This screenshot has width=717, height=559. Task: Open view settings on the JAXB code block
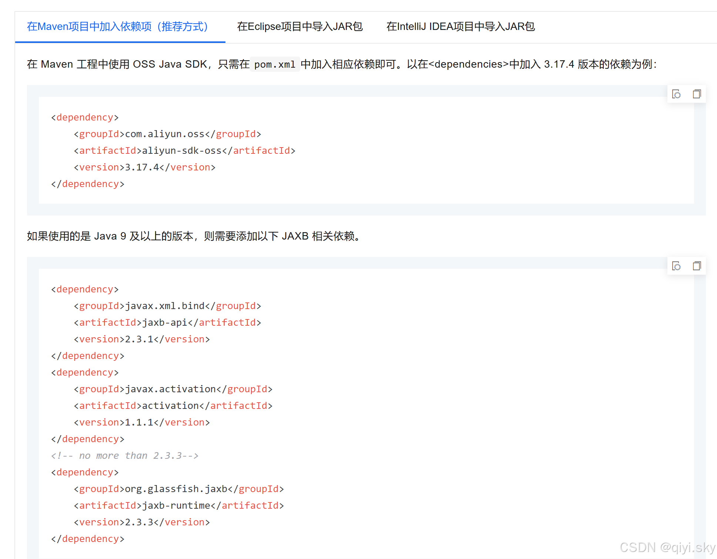pyautogui.click(x=677, y=266)
